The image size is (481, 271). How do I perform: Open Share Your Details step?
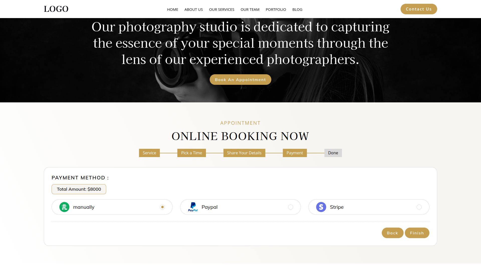[244, 153]
